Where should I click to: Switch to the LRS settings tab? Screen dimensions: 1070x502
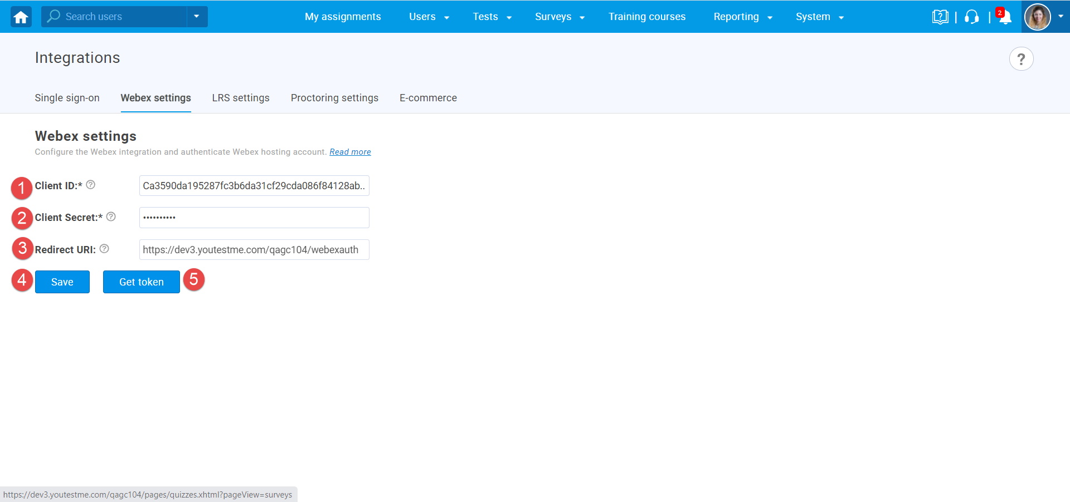click(240, 98)
